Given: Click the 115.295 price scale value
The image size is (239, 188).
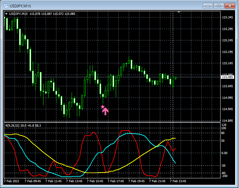Looking at the screenshot, I should 228,29.
